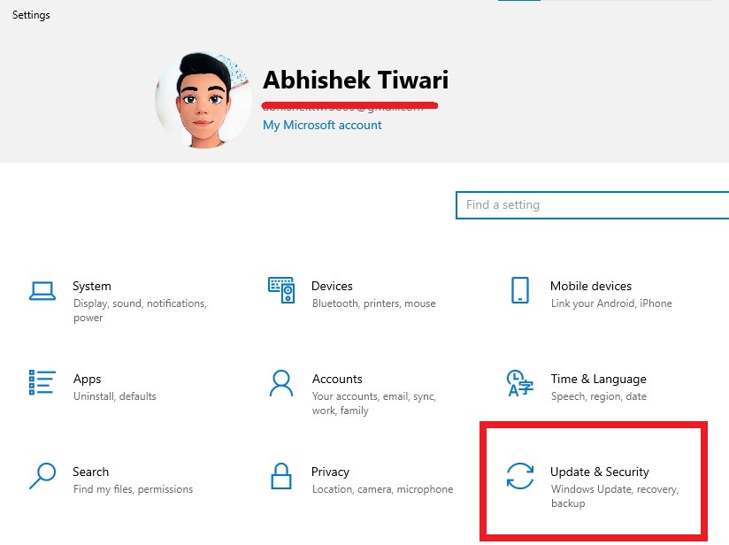Viewport: 729px width, 545px height.
Task: Open the Devices settings title
Action: (332, 286)
